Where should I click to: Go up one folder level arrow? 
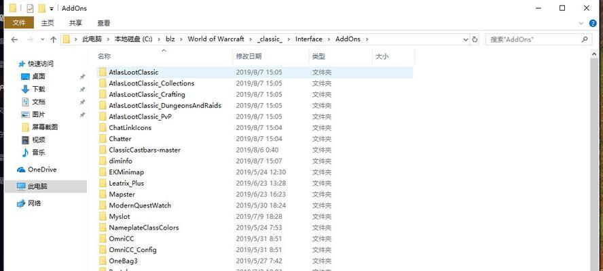click(54, 39)
